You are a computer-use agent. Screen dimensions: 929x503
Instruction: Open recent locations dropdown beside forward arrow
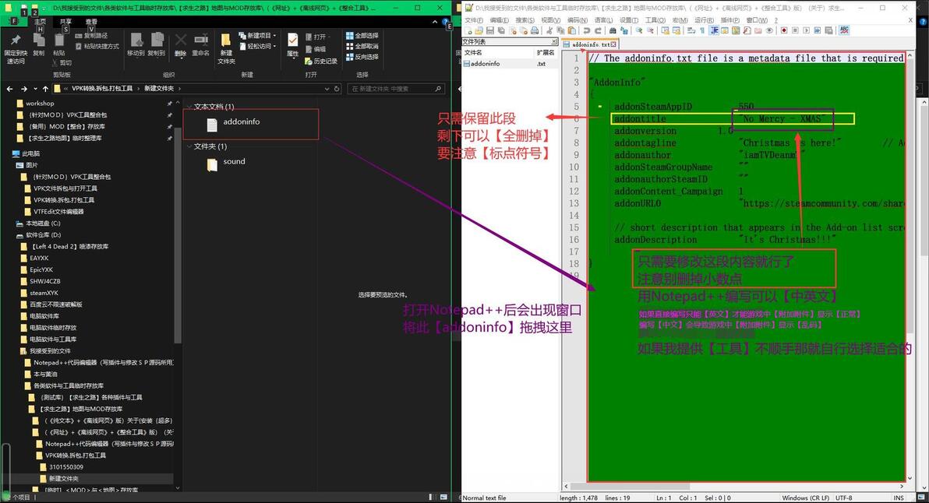(x=35, y=89)
